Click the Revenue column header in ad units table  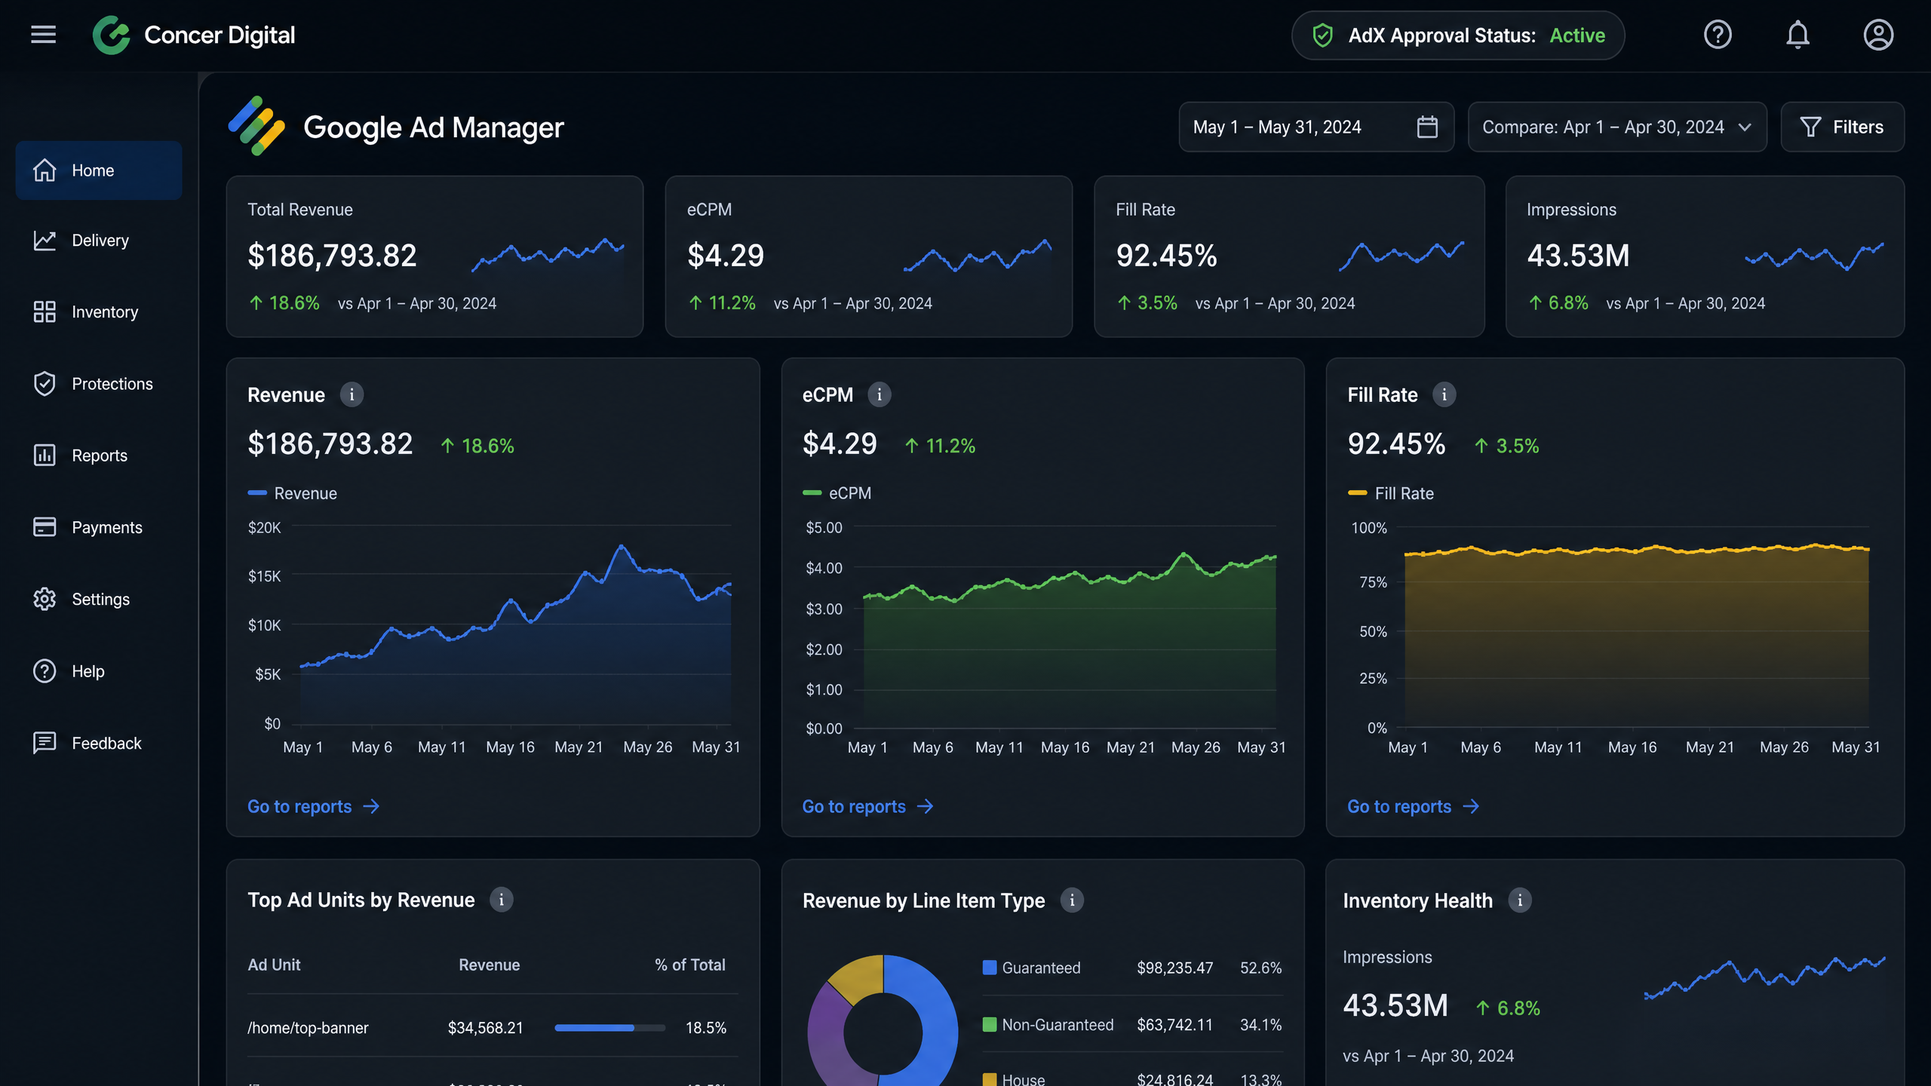(x=489, y=965)
